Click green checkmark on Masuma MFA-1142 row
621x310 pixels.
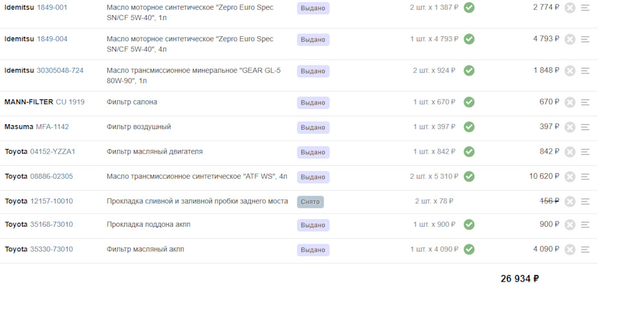click(469, 127)
